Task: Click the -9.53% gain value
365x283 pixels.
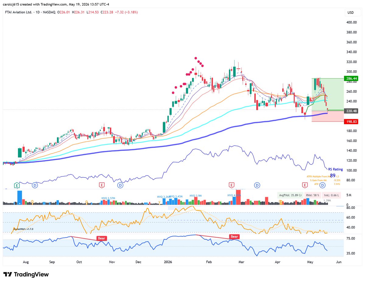Action: [337, 180]
